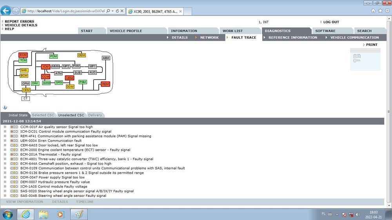Image resolution: width=392 pixels, height=220 pixels.
Task: Click the ECM module in network diagram
Action: point(23,55)
